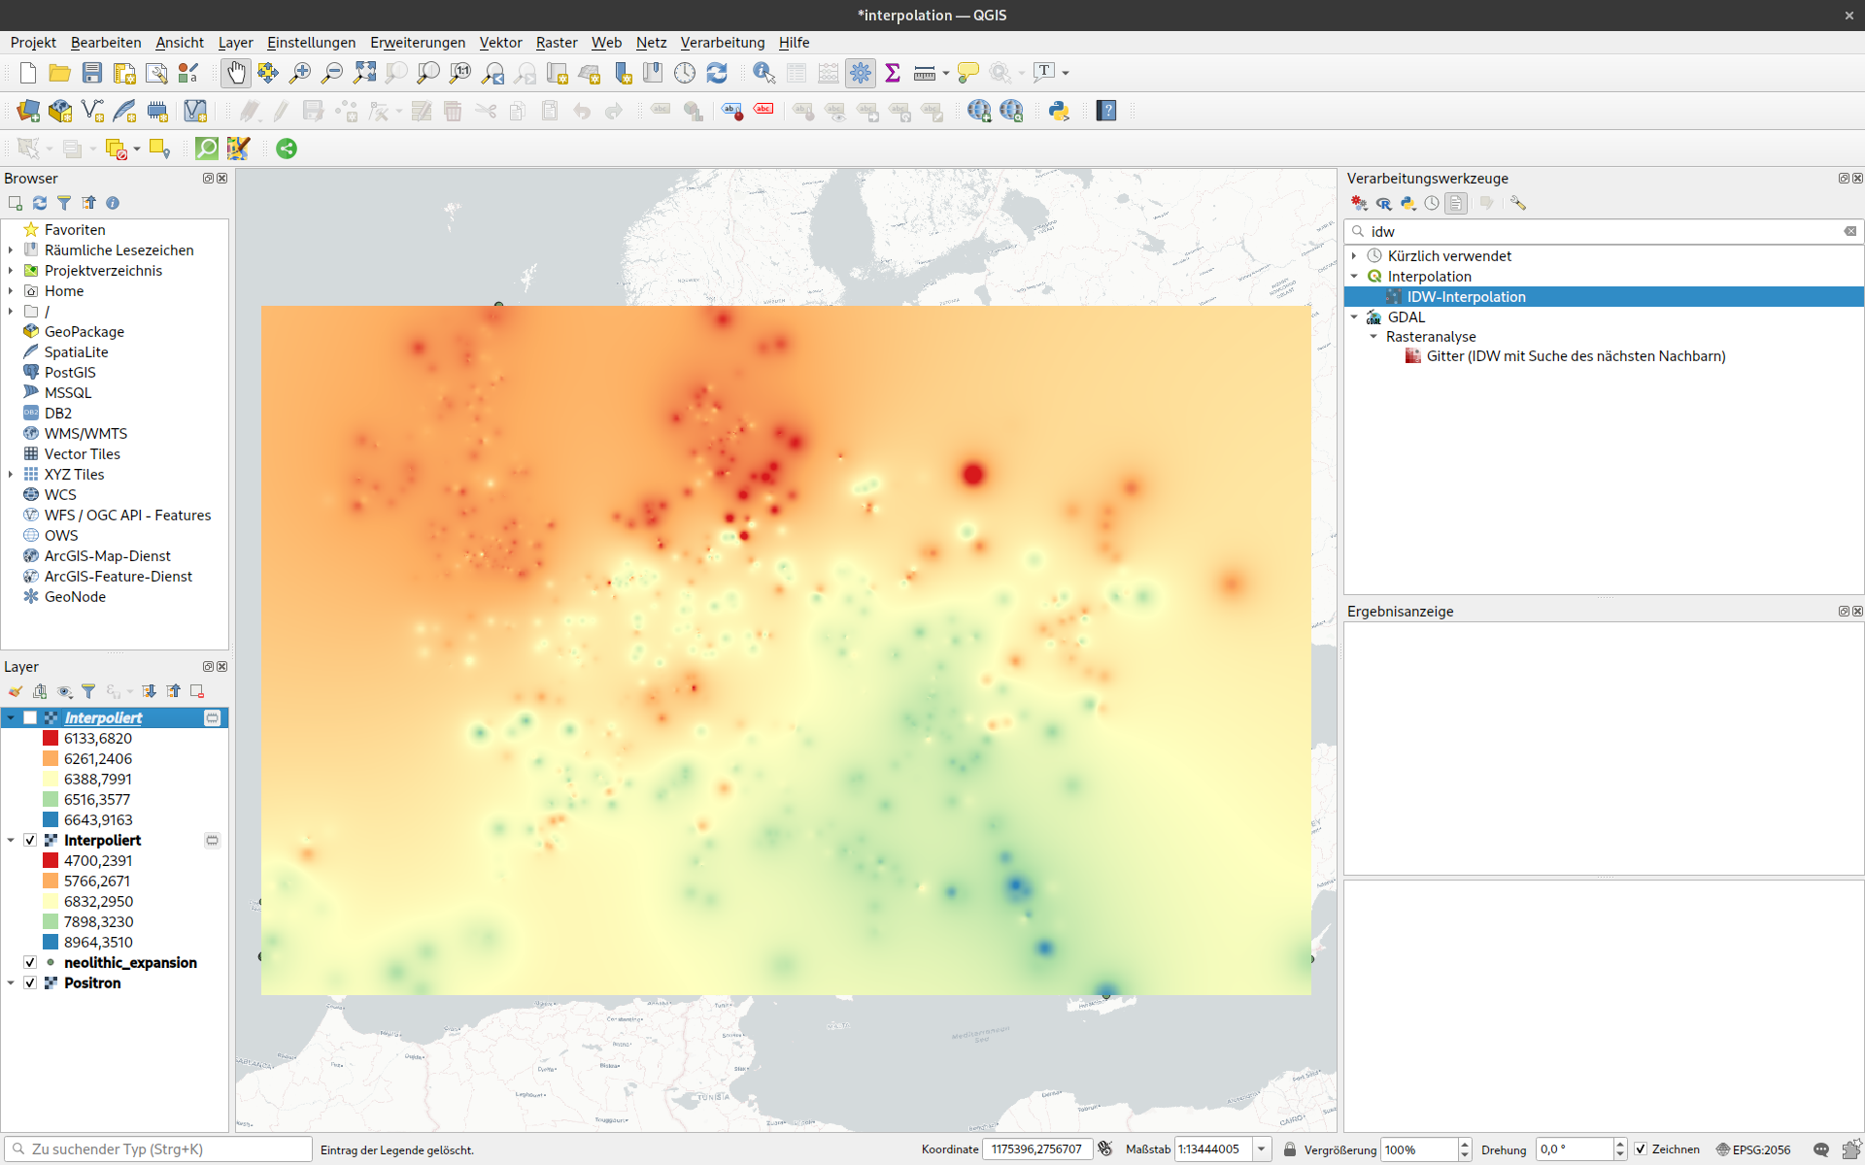
Task: Enable the top Interpoliert layer checkbox
Action: [30, 717]
